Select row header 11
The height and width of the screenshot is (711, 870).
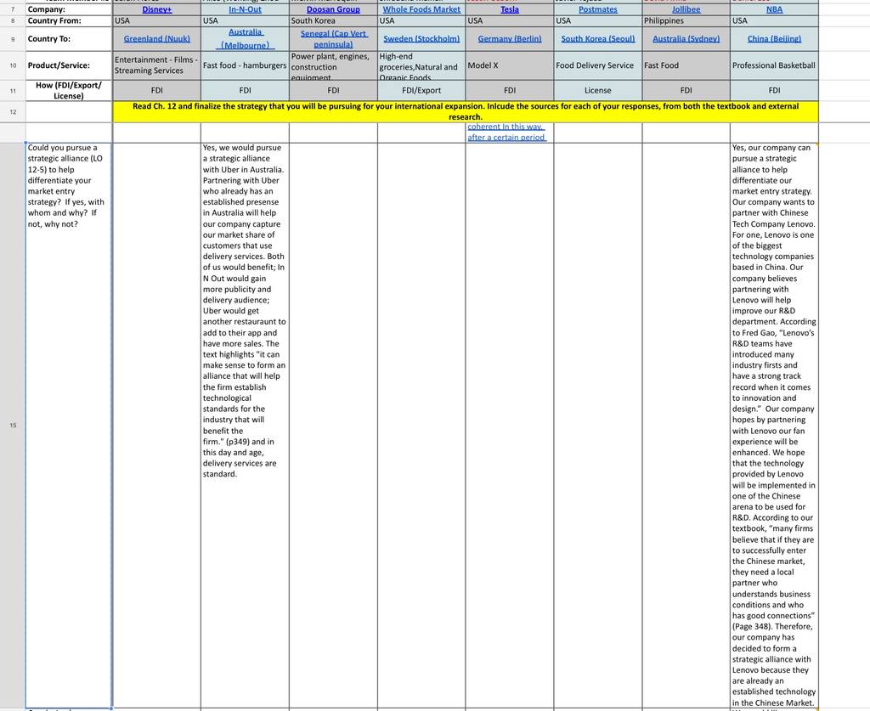(13, 90)
